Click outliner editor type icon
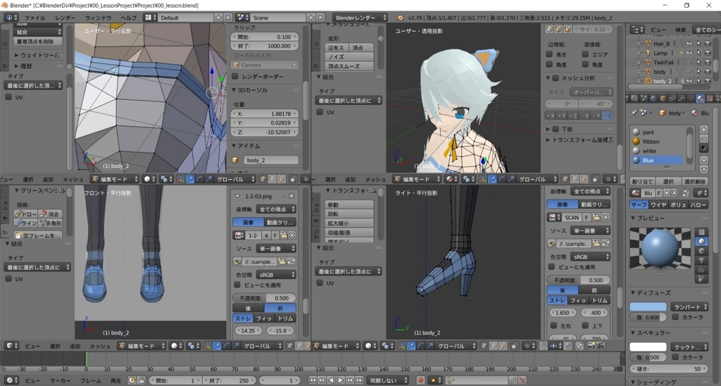 tap(637, 30)
